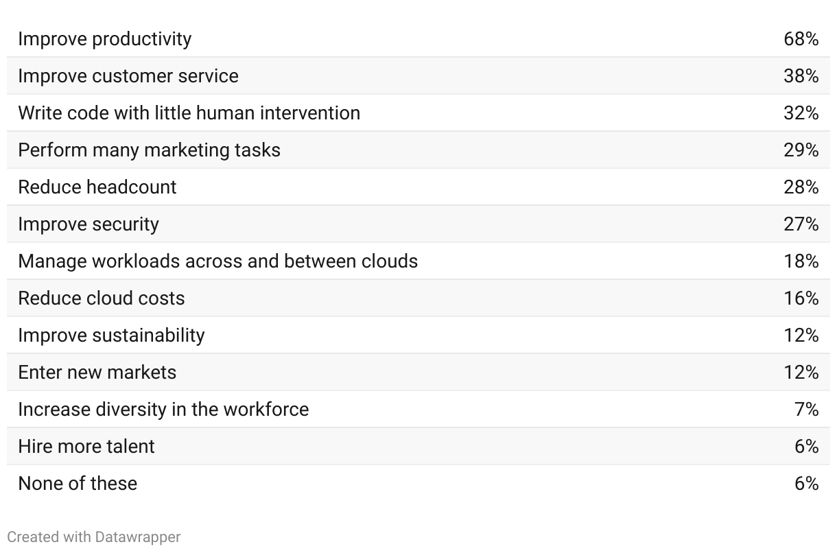
Task: Select the 'Improve sustainability' row label
Action: 111,336
